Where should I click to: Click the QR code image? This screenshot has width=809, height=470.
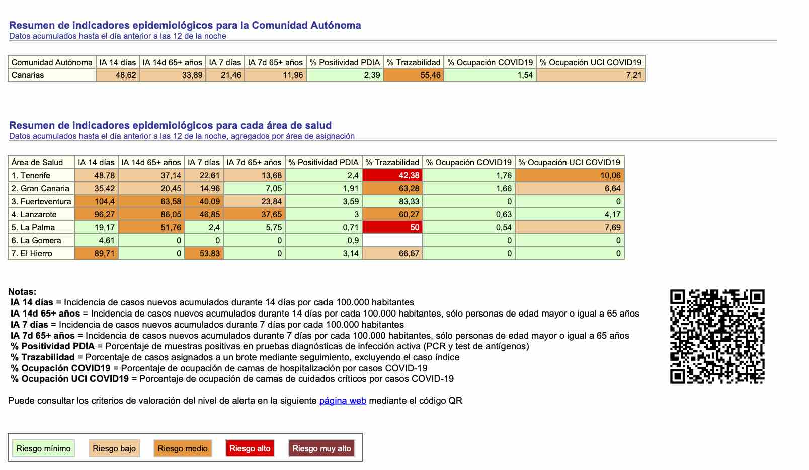(x=717, y=337)
